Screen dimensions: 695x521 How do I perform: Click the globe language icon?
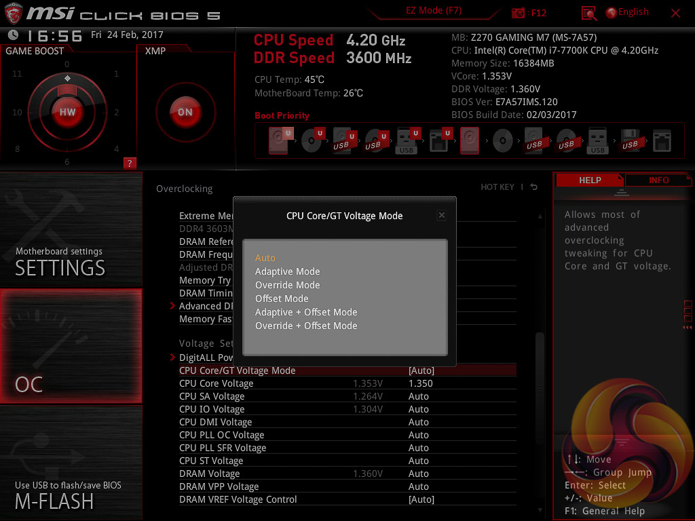(x=612, y=13)
